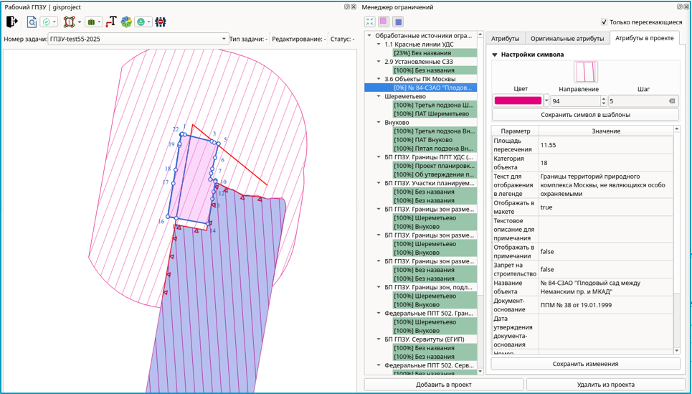This screenshot has width=692, height=394.
Task: Click the colorful pinwheel icon
Action: pyautogui.click(x=126, y=22)
